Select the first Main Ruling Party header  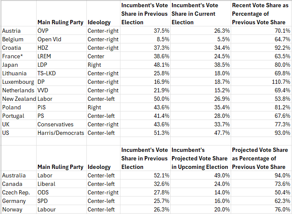pyautogui.click(x=61, y=22)
